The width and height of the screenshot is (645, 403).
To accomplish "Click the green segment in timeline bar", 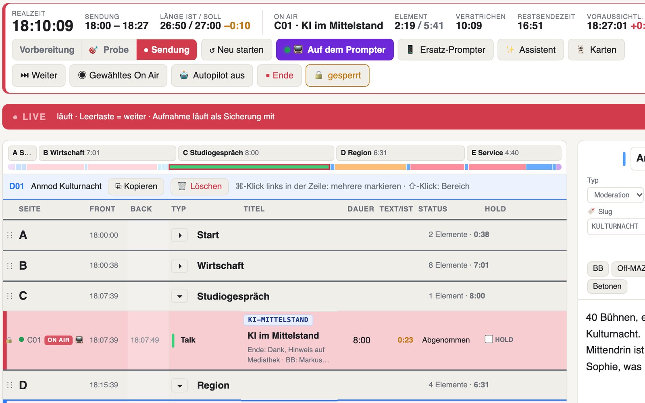I will click(x=249, y=167).
